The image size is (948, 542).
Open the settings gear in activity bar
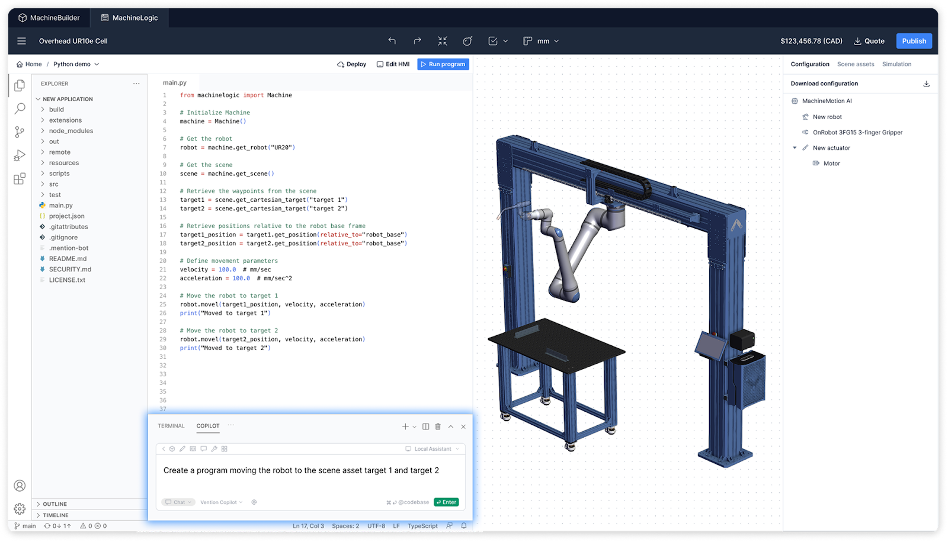pyautogui.click(x=20, y=509)
